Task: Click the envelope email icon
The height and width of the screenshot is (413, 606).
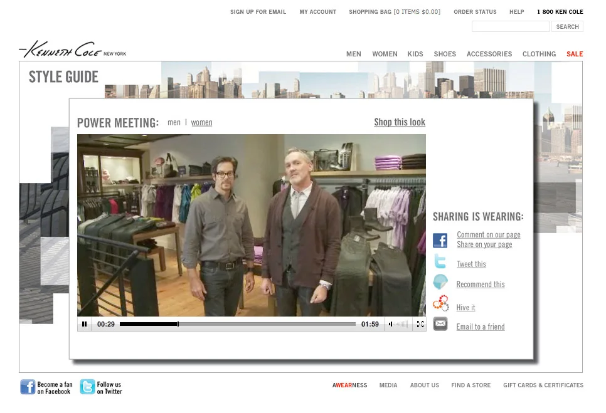Action: point(440,324)
